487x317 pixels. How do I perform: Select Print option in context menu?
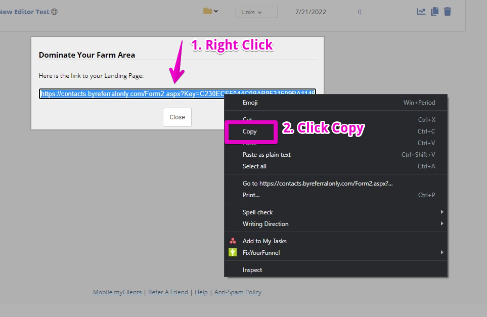[x=251, y=195]
